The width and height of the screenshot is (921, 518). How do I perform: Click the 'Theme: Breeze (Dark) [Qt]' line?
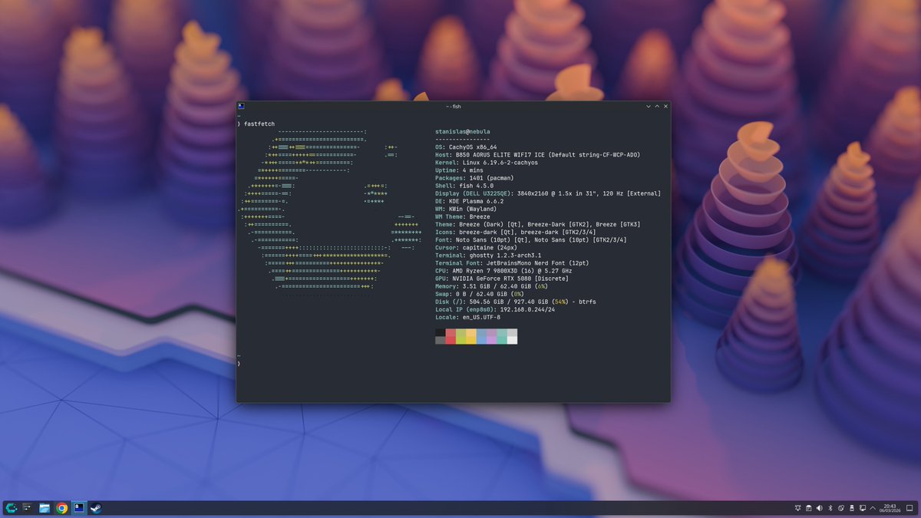[x=537, y=224]
